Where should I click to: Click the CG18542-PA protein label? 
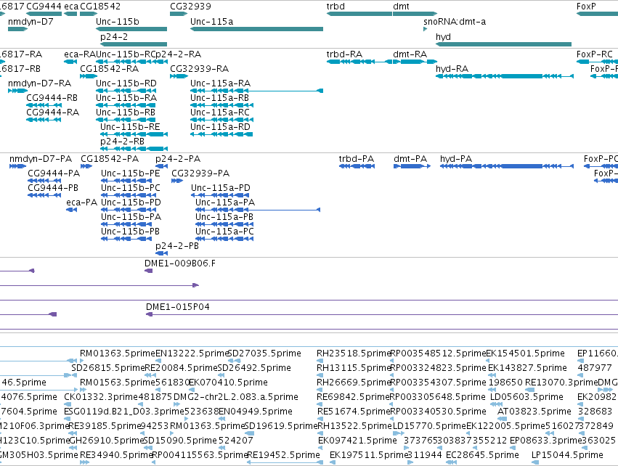click(x=110, y=159)
